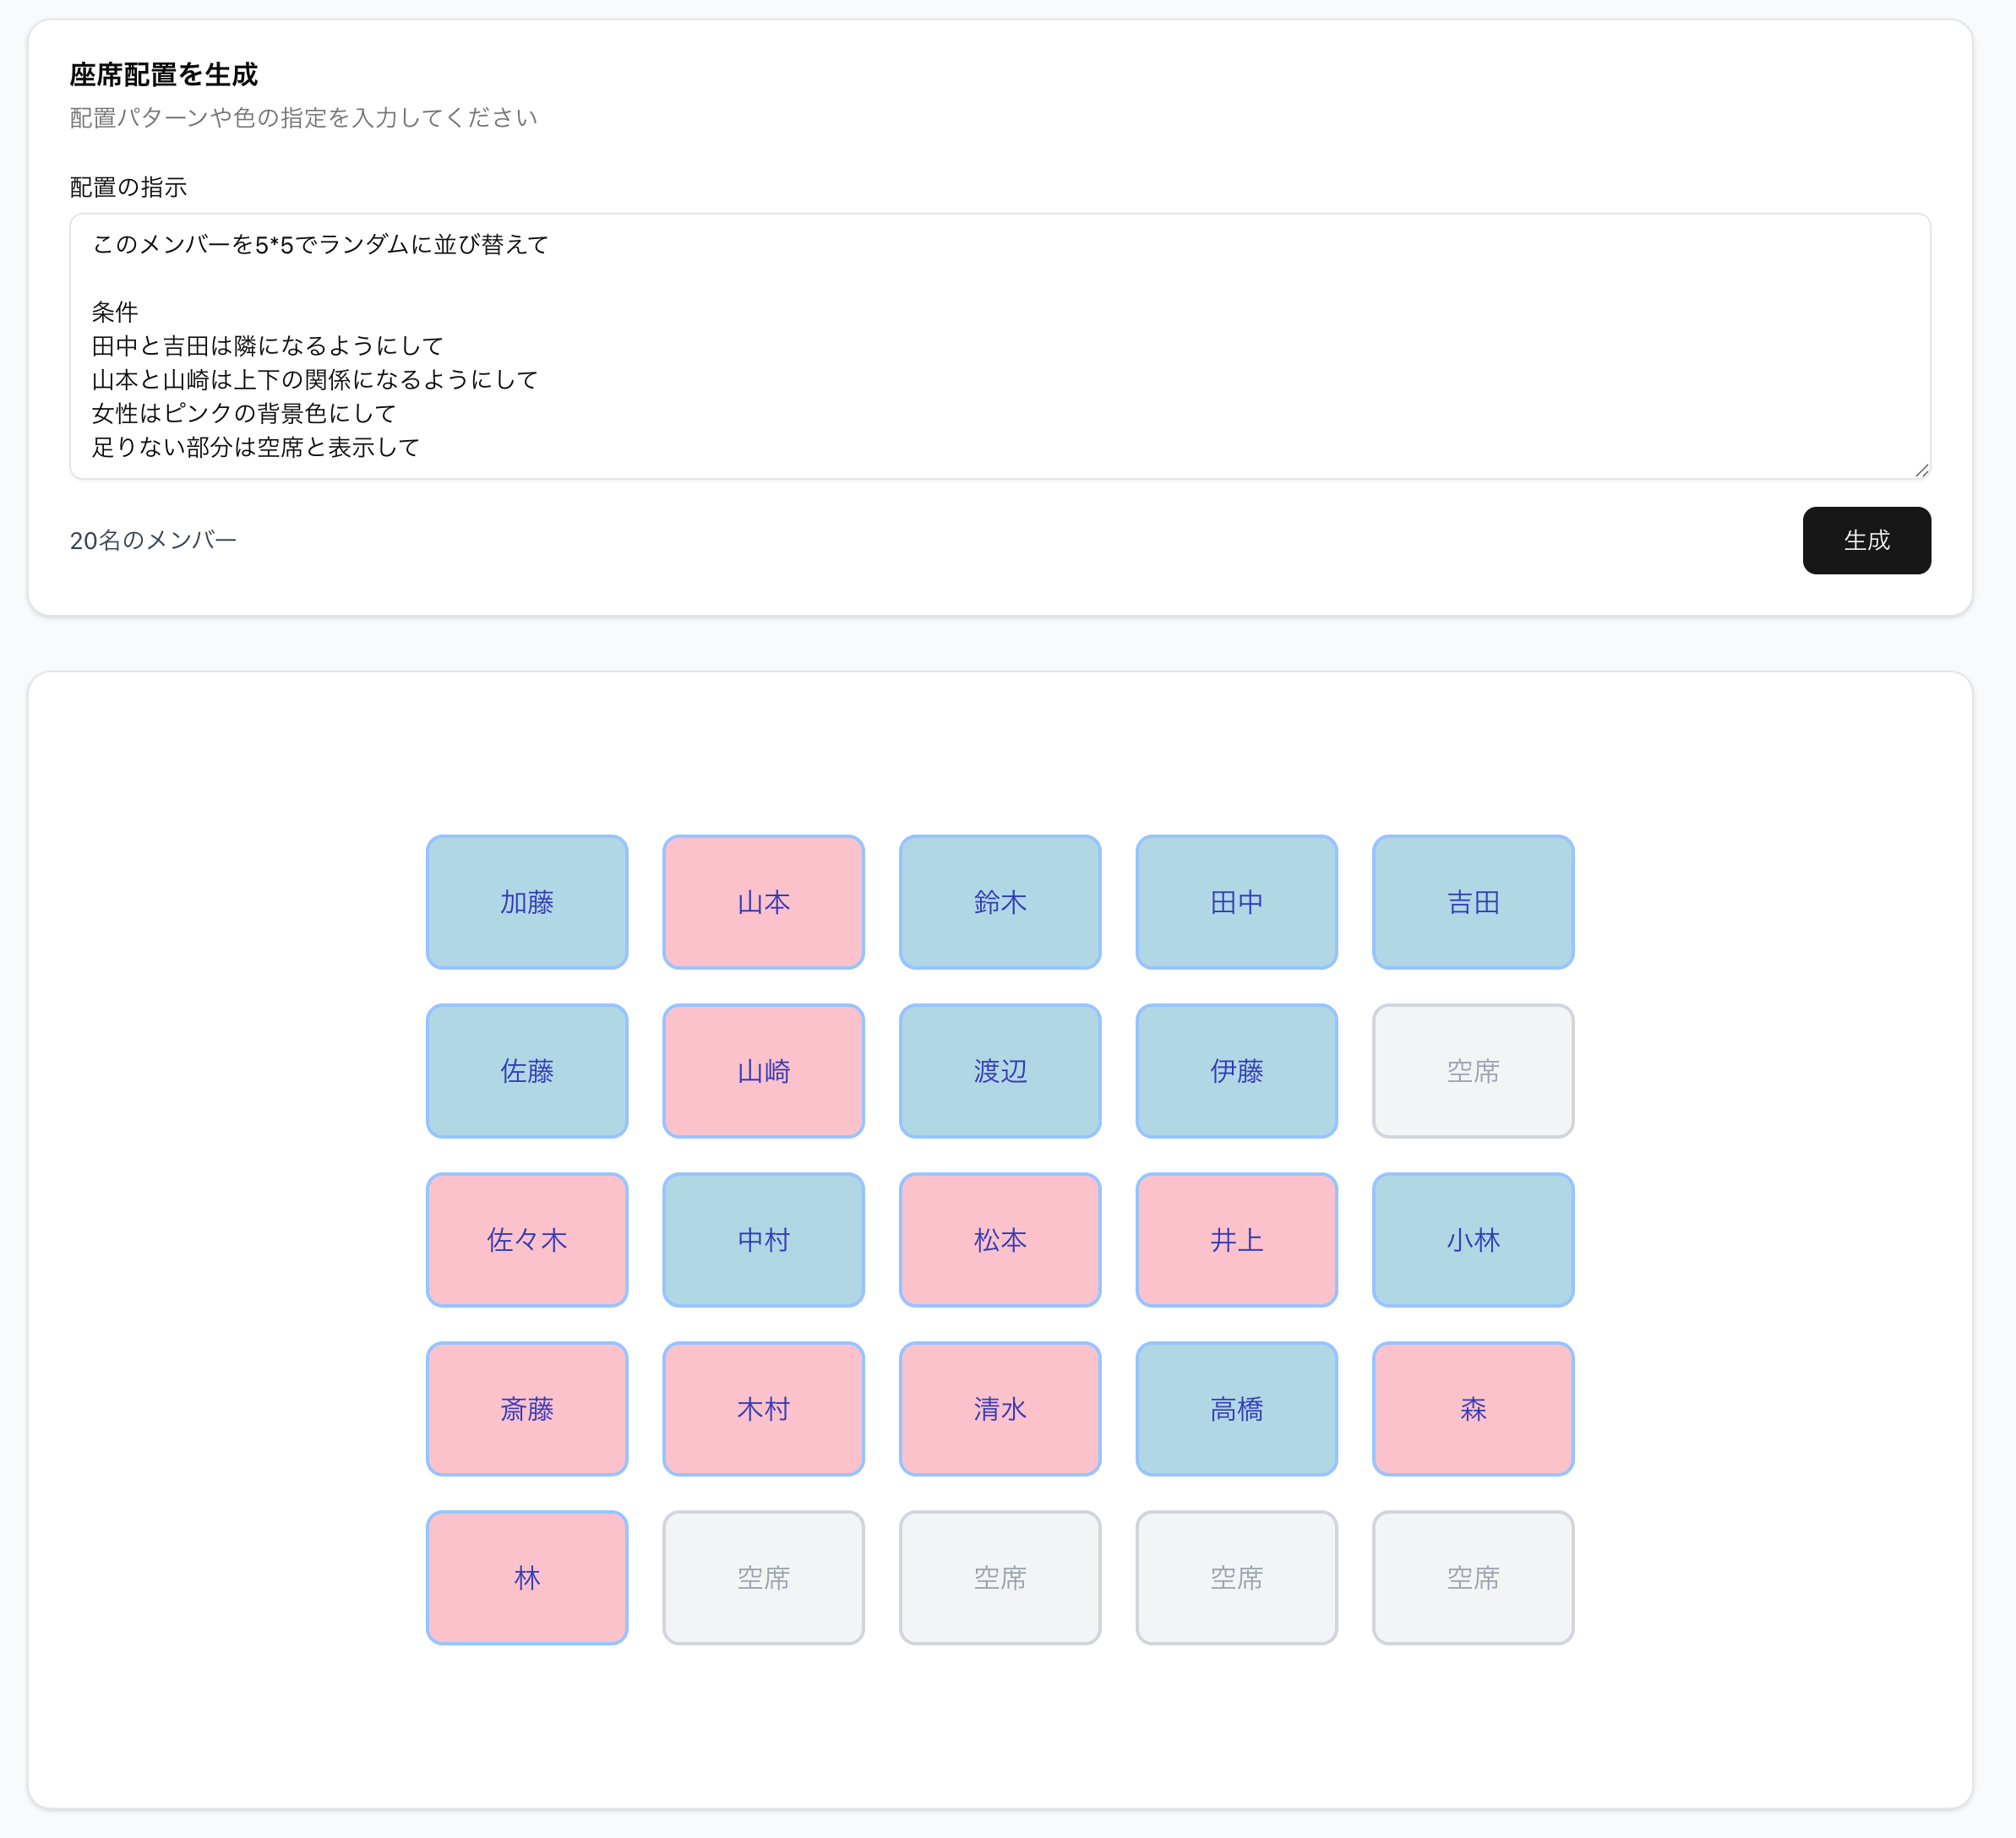Select the pink 井上 seat
Viewport: 2016px width, 1838px height.
click(x=1236, y=1239)
